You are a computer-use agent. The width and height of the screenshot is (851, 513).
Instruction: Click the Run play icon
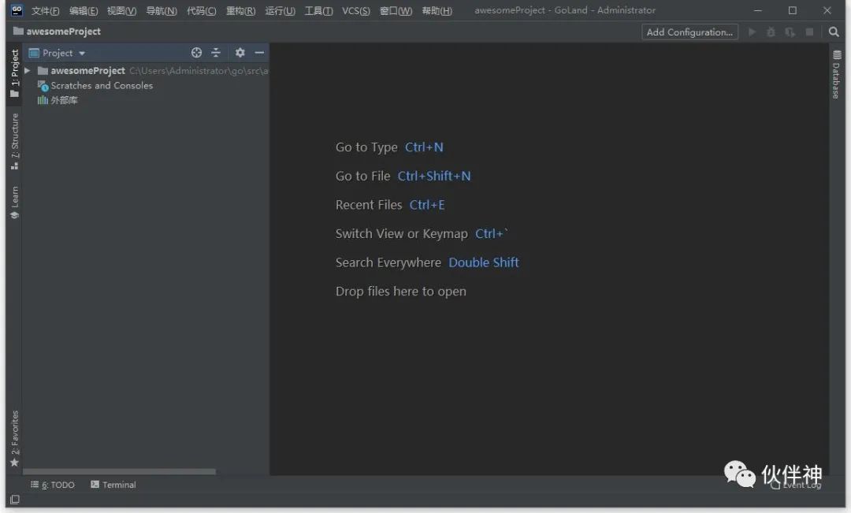[753, 32]
